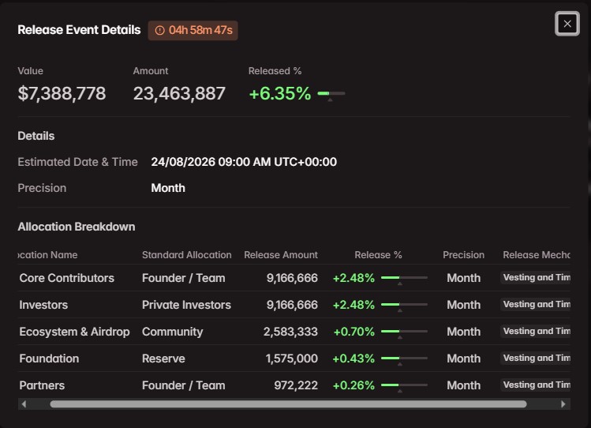The width and height of the screenshot is (591, 428).
Task: Select the Partners row name
Action: click(42, 385)
